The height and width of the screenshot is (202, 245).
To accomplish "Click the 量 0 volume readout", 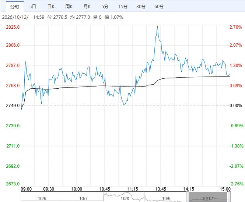I will (97, 17).
